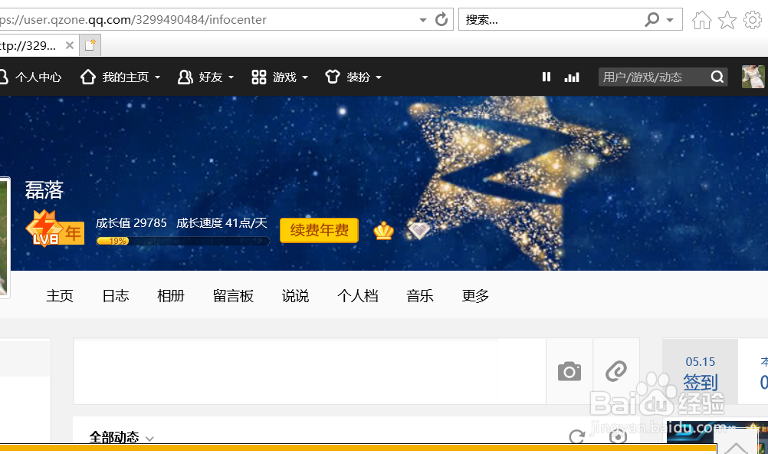This screenshot has height=454, width=768.
Task: Click the link attachment icon near the post box
Action: tap(615, 370)
